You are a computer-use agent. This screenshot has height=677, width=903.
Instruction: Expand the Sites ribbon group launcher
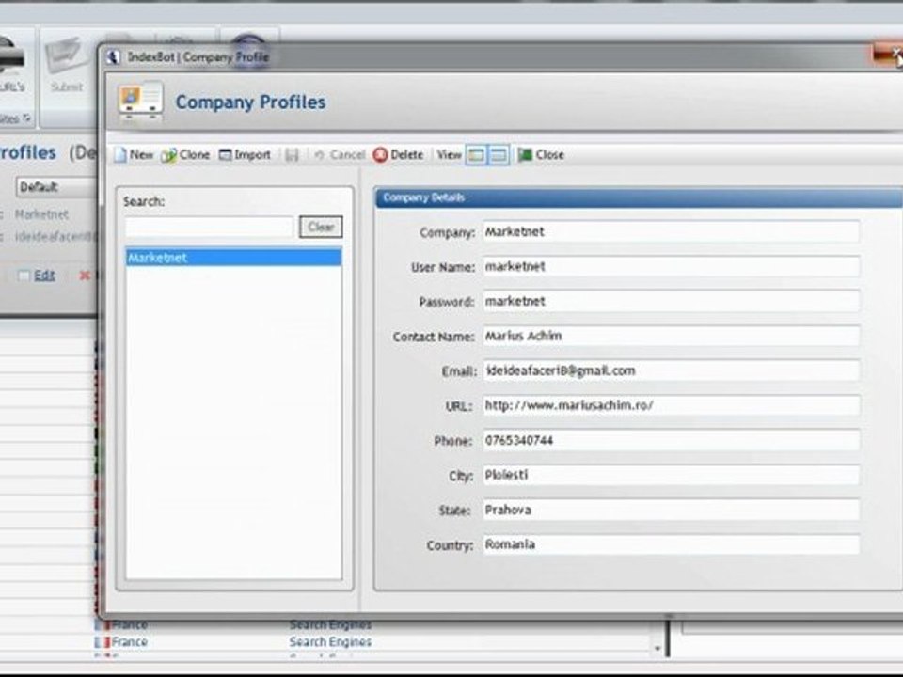(26, 118)
